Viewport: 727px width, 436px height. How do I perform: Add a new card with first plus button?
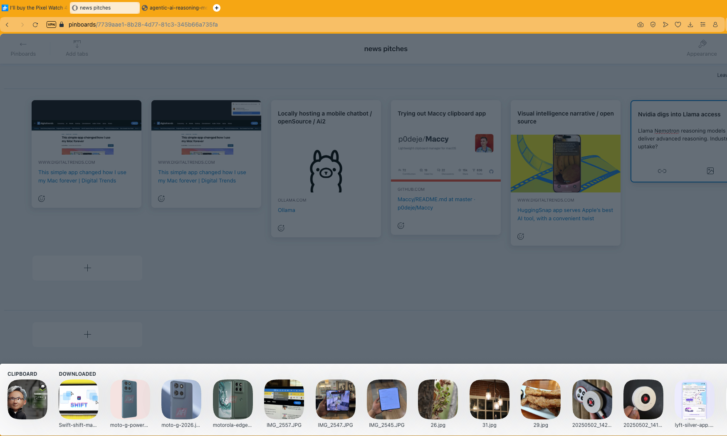pos(87,268)
